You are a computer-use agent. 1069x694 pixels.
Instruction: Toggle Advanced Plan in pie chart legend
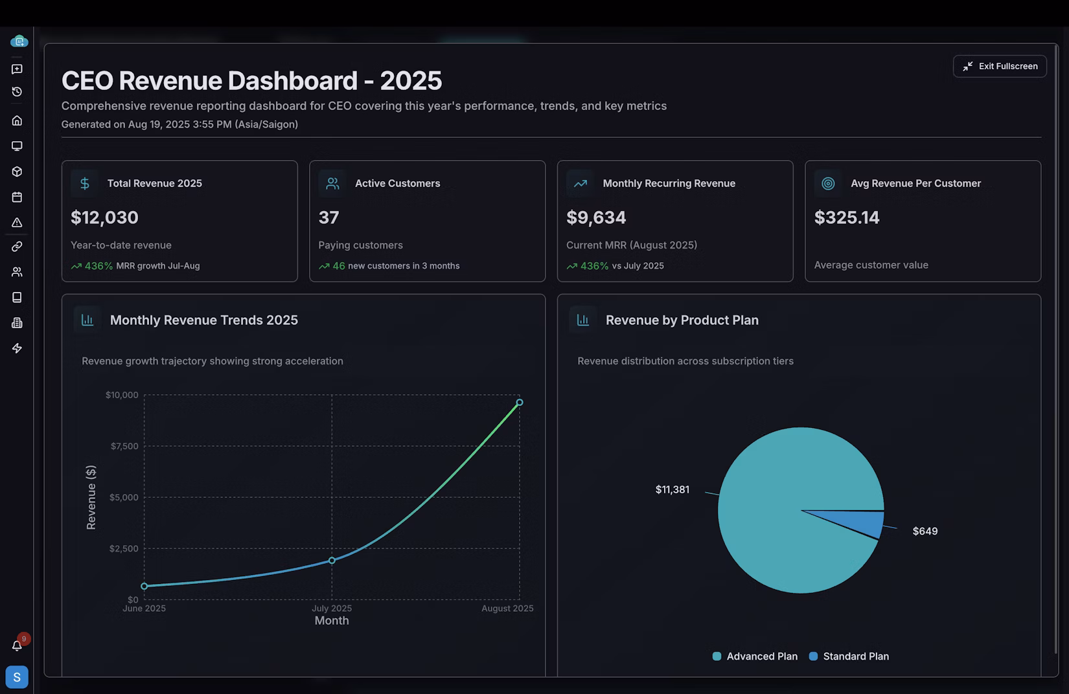coord(755,656)
